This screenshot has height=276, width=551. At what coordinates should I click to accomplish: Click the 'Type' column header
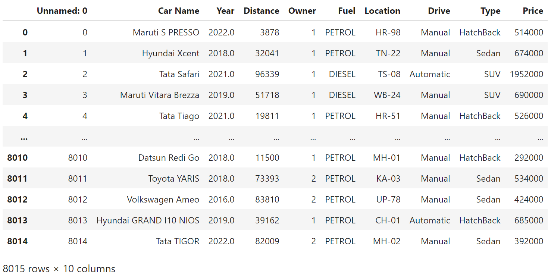click(x=491, y=11)
